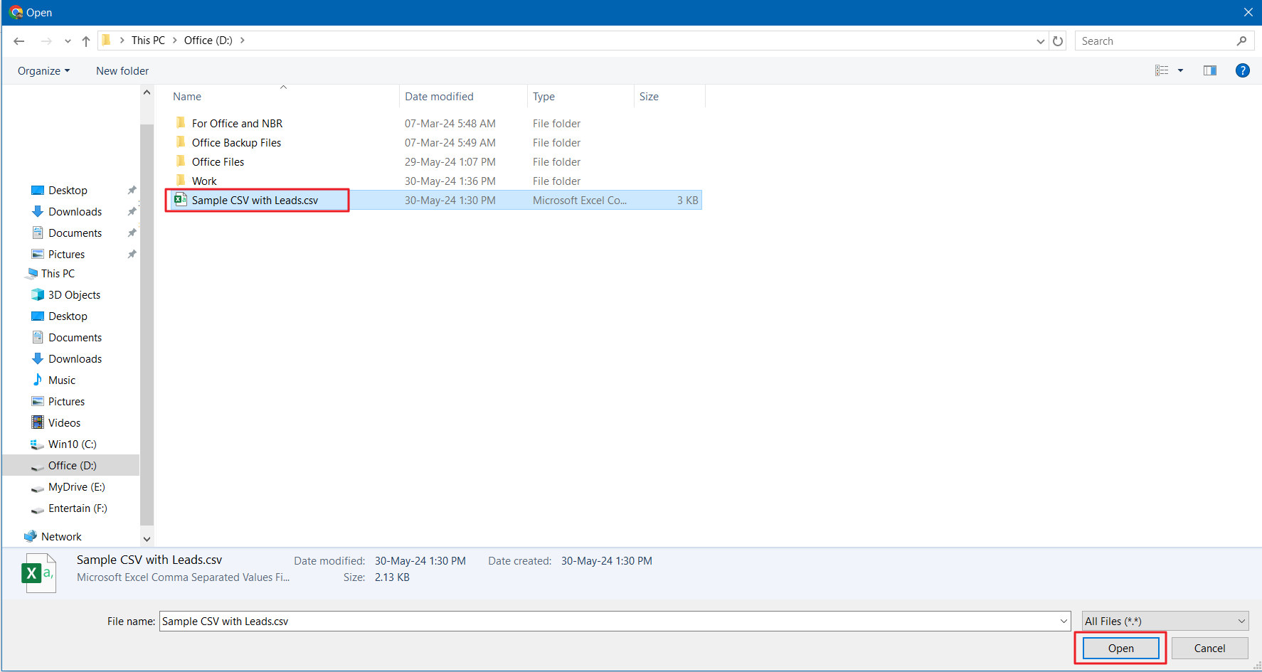Click the search magnifier icon
This screenshot has height=672, width=1262.
[x=1241, y=41]
